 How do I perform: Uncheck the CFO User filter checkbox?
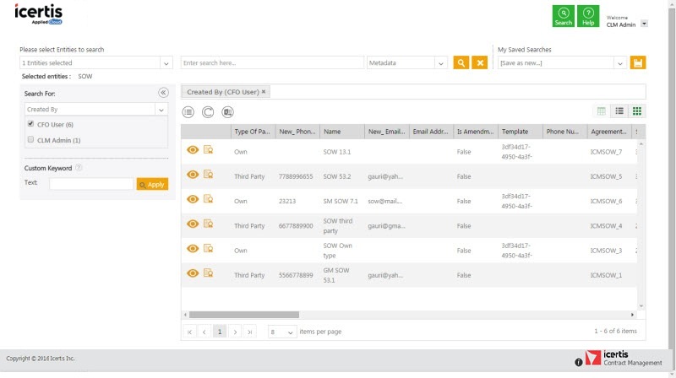click(x=31, y=124)
